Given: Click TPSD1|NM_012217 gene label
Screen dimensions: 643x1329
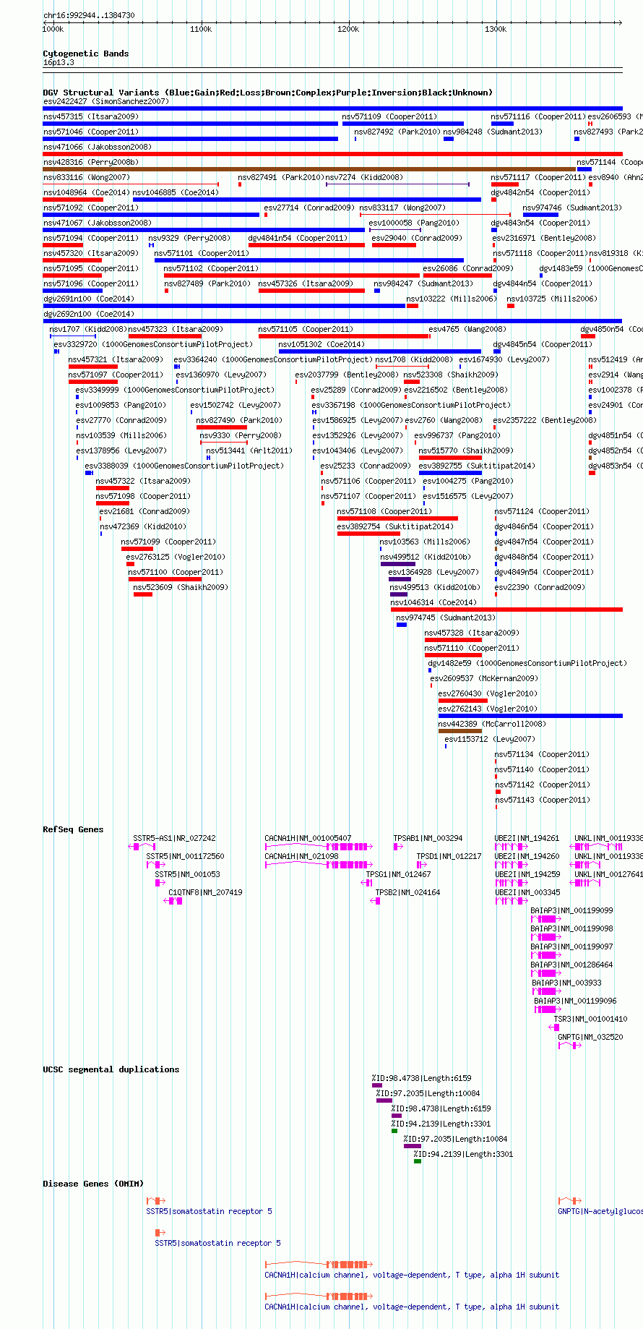Looking at the screenshot, I should [x=449, y=856].
